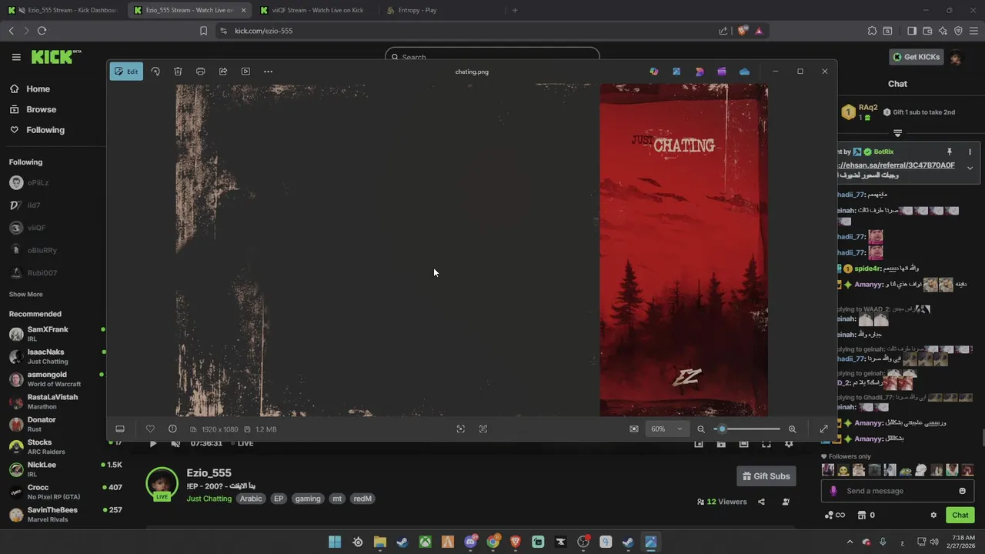Open a new browser tab
Screen dimensions: 985x554
[515, 10]
